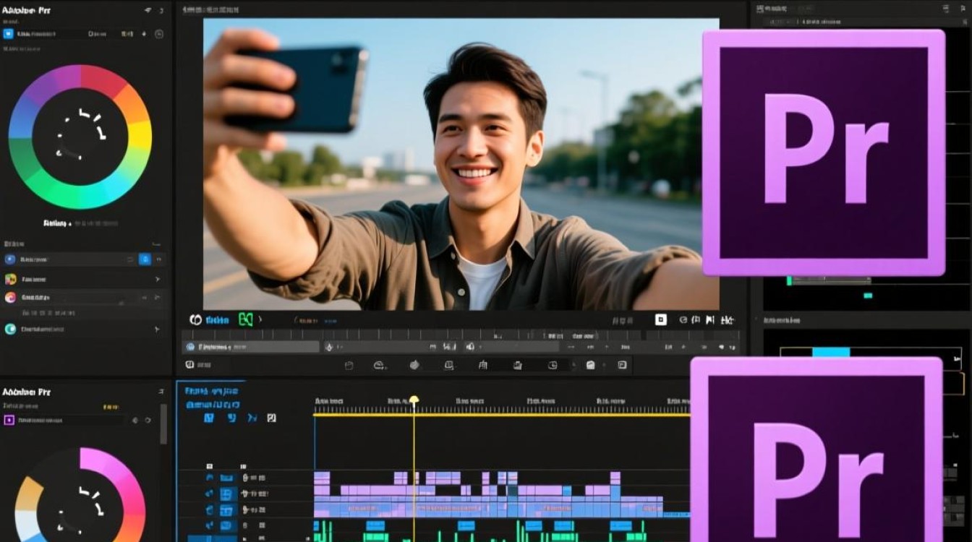Select the effect row with the teal circle icon
The image size is (972, 542).
coord(85,329)
